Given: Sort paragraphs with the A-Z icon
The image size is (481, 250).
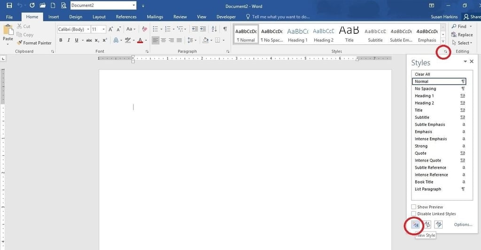Looking at the screenshot, I should pos(214,29).
